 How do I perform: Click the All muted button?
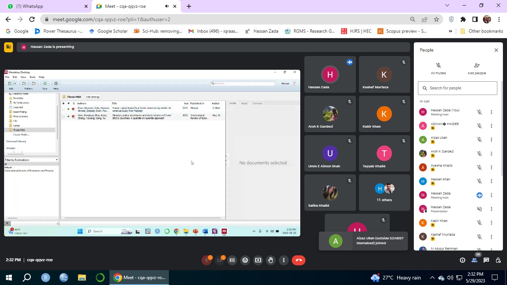pos(438,68)
